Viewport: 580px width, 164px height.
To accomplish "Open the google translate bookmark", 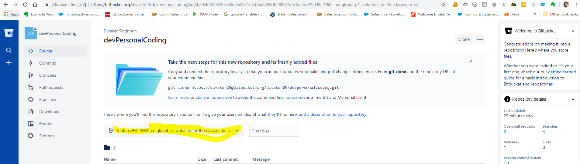I will coord(243,14).
